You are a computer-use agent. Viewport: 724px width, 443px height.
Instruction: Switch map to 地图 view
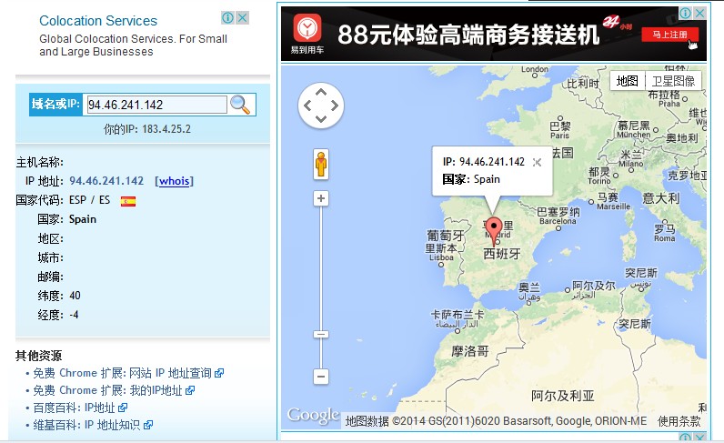tap(627, 81)
